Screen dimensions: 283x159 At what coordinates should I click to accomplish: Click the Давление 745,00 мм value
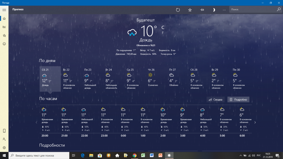click(x=126, y=54)
